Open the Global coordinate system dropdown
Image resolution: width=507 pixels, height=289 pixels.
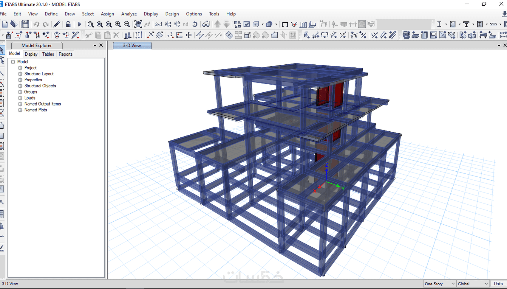click(x=473, y=284)
